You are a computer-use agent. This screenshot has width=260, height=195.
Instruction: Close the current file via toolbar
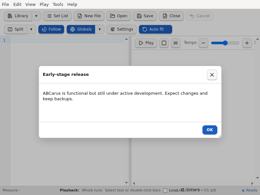pyautogui.click(x=171, y=16)
